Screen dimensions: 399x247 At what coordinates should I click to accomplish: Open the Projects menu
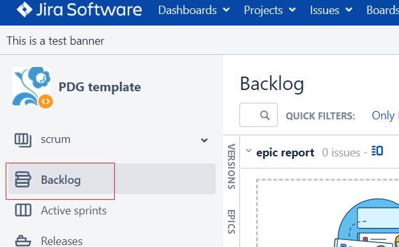point(270,10)
